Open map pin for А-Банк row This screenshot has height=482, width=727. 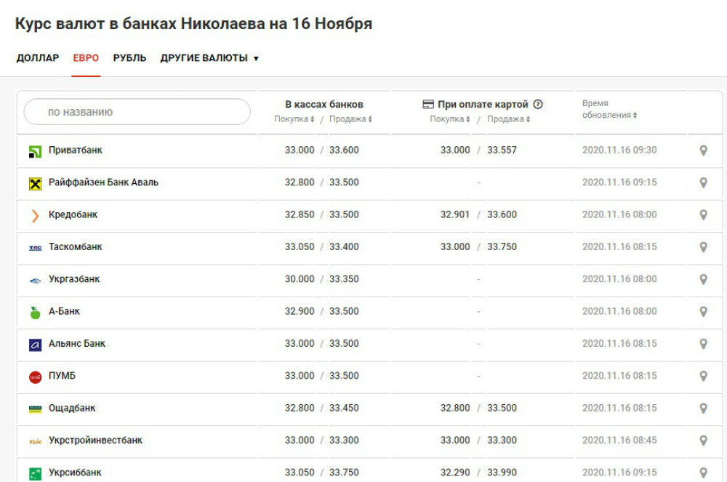point(703,312)
